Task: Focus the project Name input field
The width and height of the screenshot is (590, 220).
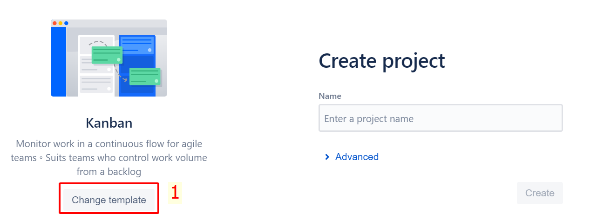Action: (441, 118)
